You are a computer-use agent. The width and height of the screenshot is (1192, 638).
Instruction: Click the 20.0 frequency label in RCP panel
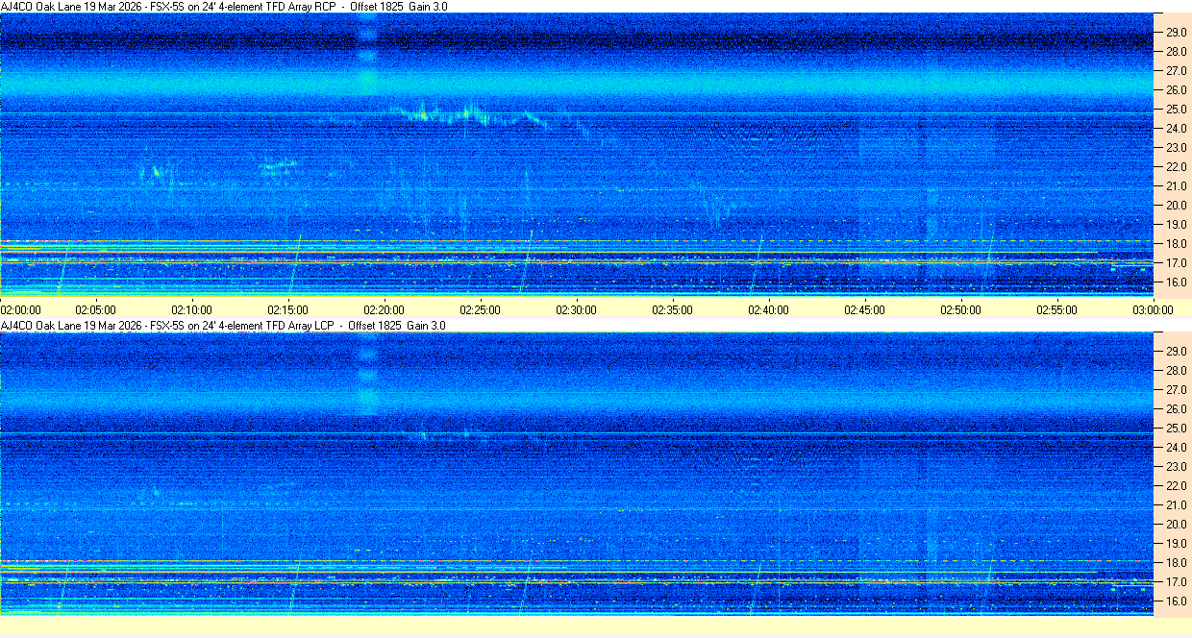click(1176, 206)
